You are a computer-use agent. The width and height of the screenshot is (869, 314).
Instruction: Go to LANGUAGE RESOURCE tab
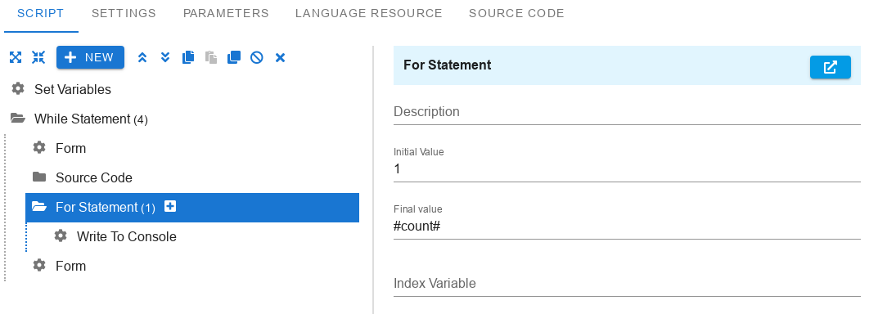pos(368,13)
